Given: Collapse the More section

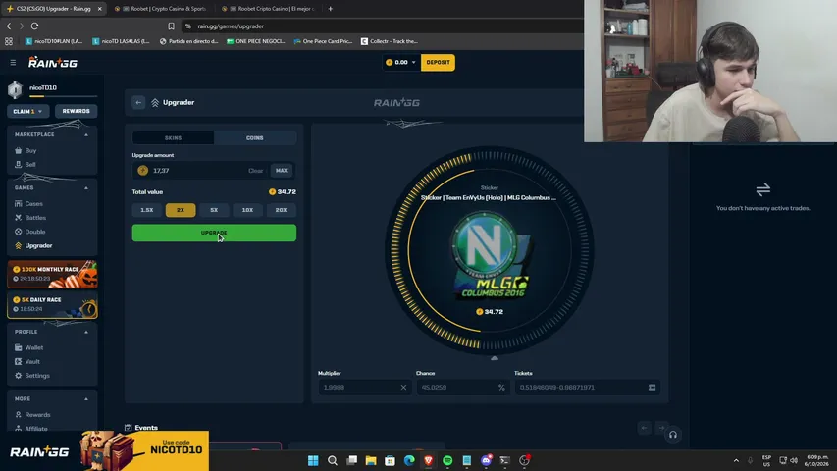Looking at the screenshot, I should click(x=86, y=399).
